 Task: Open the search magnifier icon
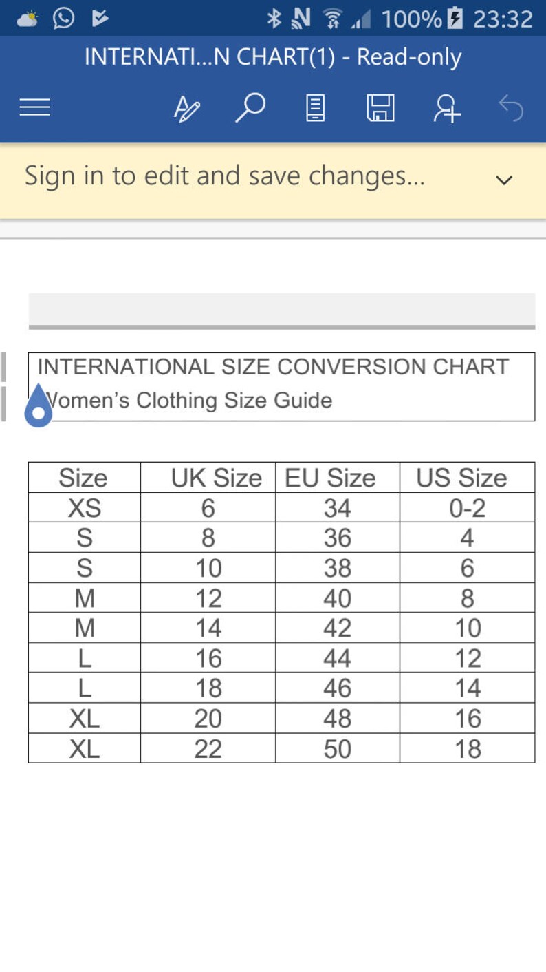(x=250, y=108)
